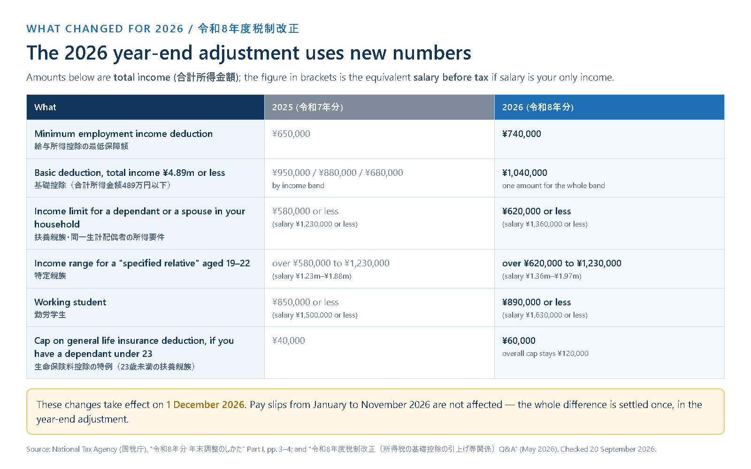Click '(salary ¥1.23m–¥1.88m)' note
The width and height of the screenshot is (751, 469).
pyautogui.click(x=312, y=276)
